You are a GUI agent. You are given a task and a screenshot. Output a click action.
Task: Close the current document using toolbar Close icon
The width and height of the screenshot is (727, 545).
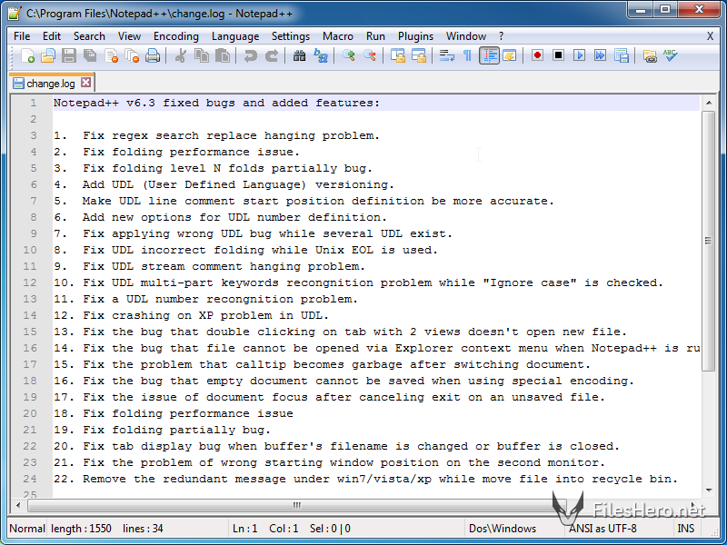111,56
